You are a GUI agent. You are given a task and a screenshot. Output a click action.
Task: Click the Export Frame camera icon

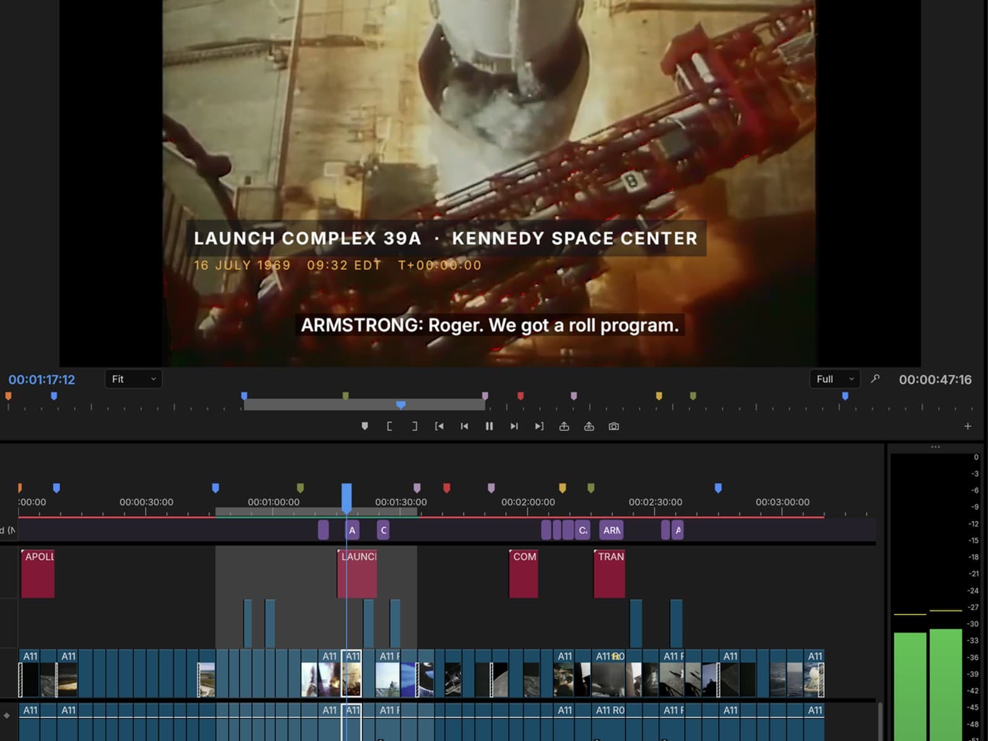[x=614, y=426]
